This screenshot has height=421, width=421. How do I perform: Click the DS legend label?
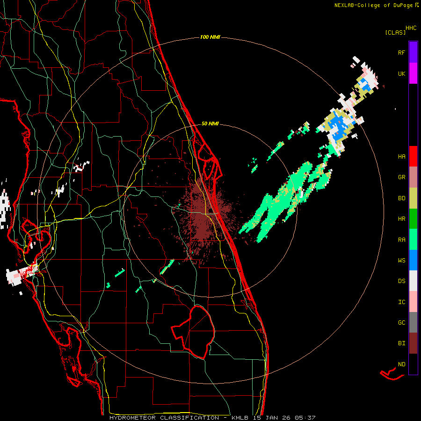pyautogui.click(x=401, y=281)
